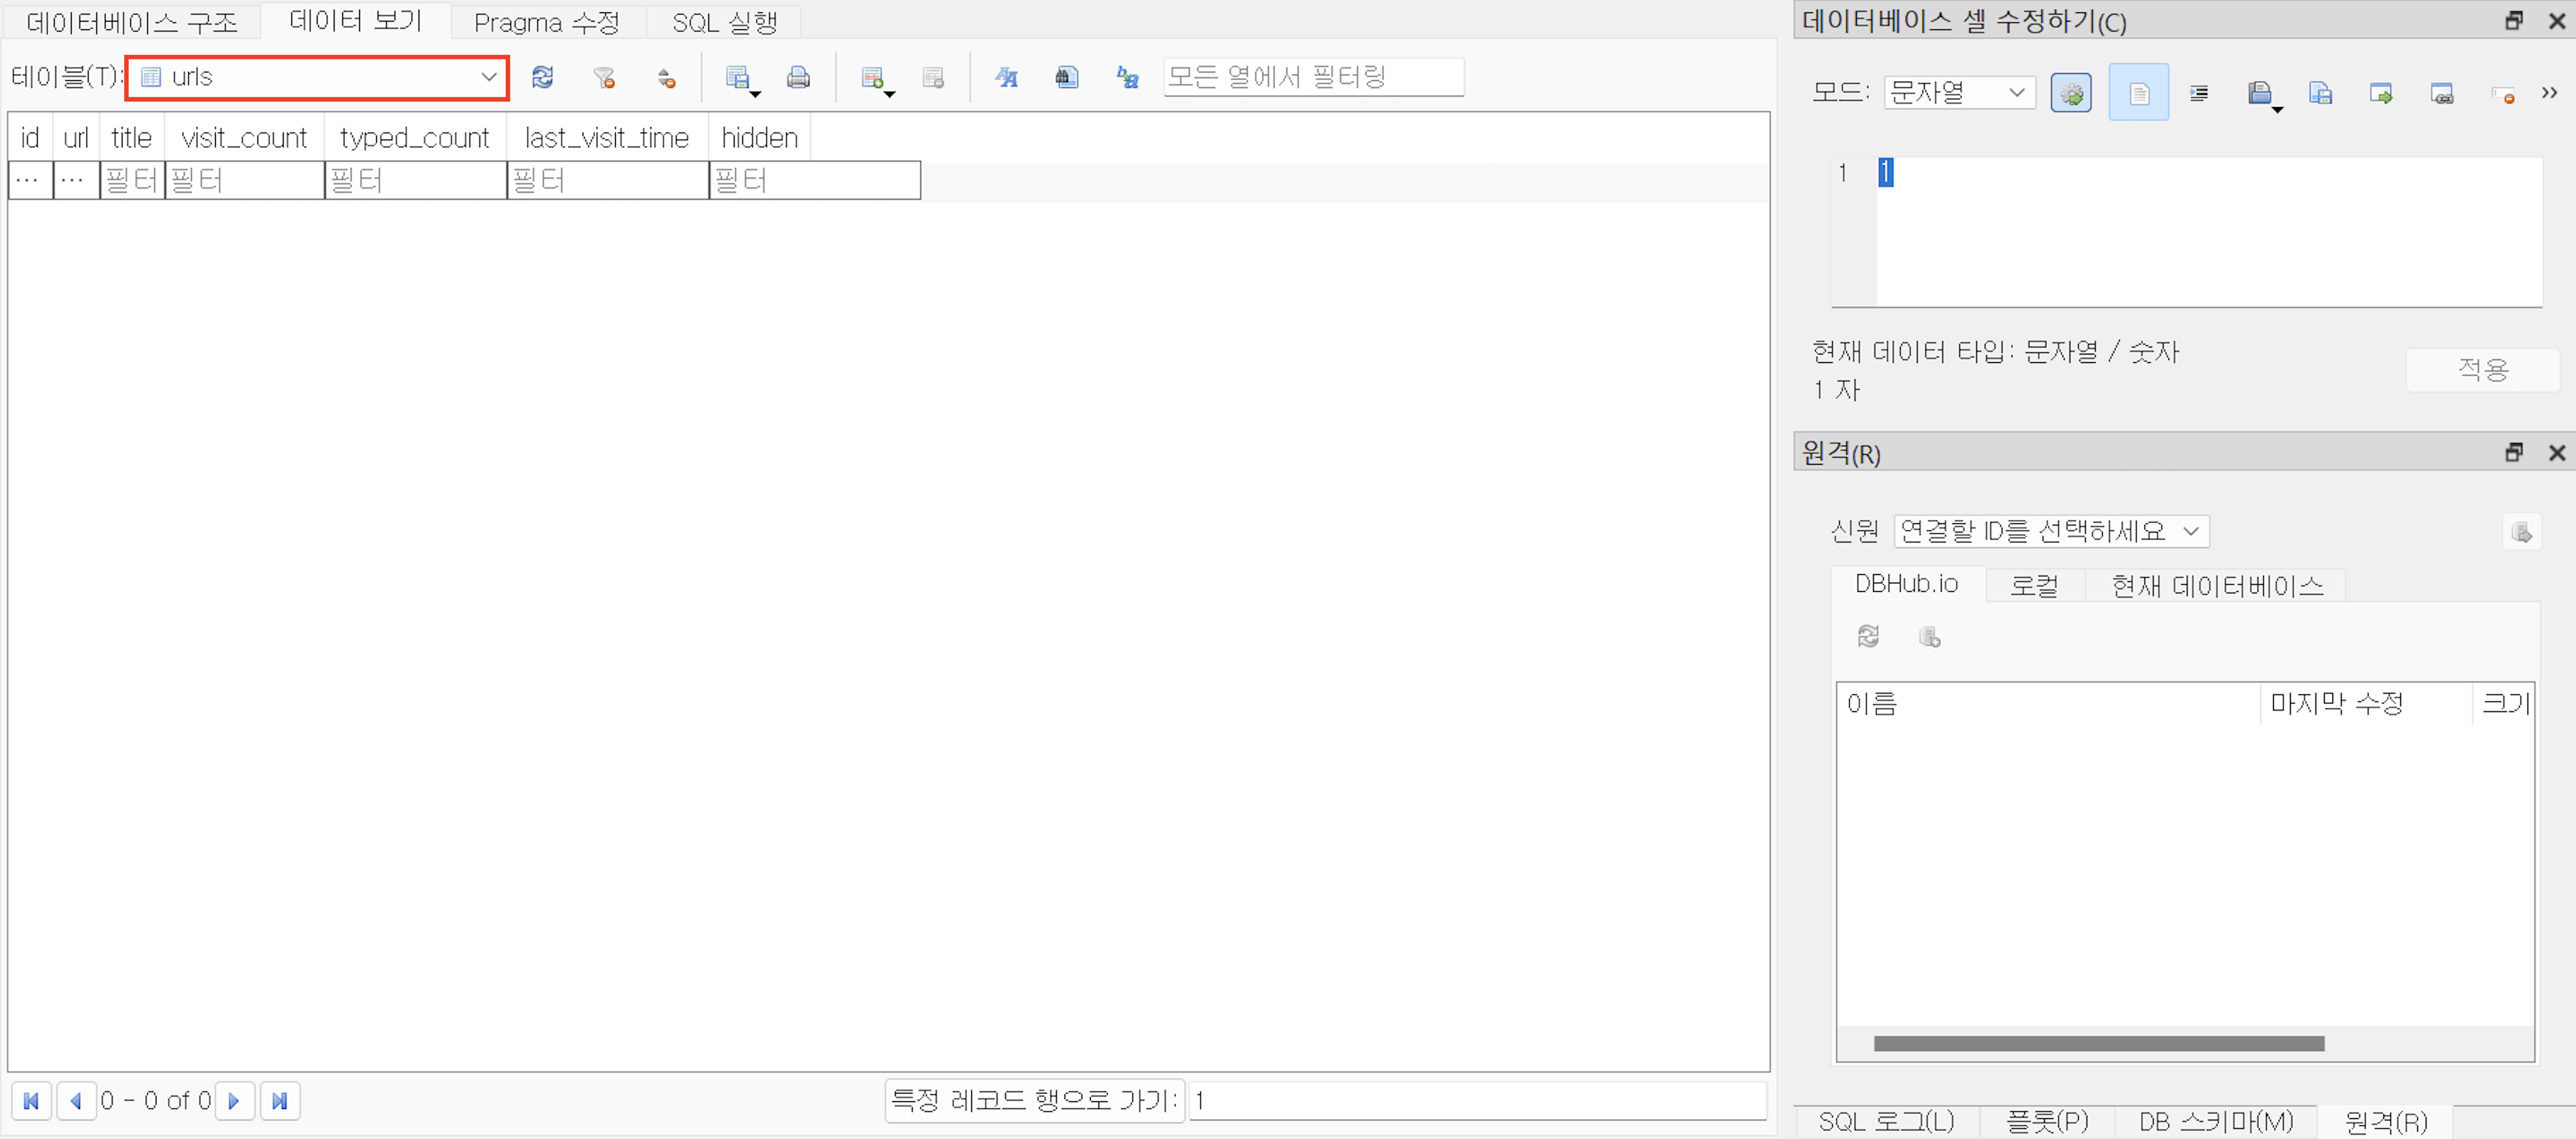Open the identity selection dropdown
2576x1139 pixels.
coord(2050,531)
